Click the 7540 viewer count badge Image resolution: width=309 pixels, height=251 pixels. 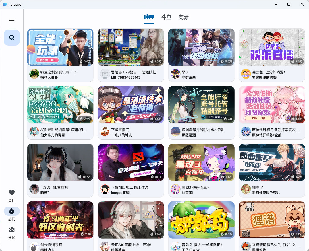(x=156, y=234)
